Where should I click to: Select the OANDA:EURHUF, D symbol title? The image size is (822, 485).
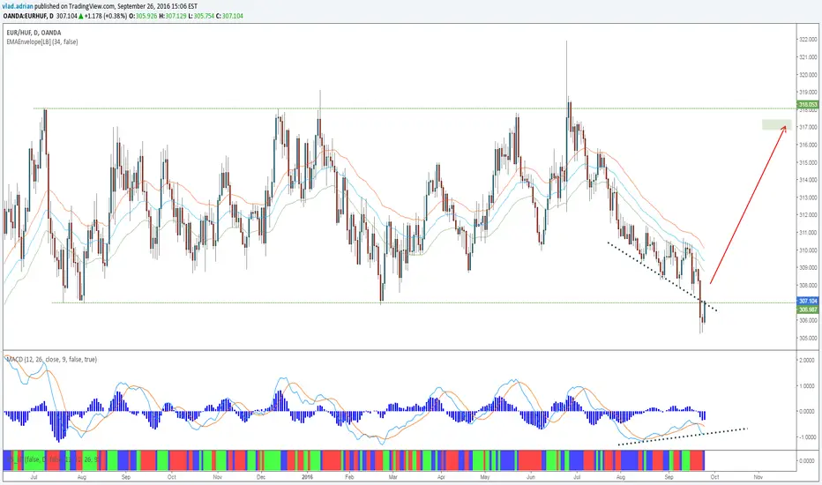coord(28,16)
